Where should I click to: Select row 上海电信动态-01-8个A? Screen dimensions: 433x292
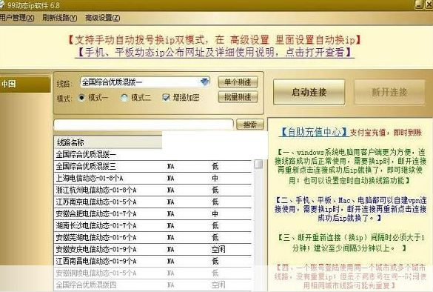coord(152,178)
